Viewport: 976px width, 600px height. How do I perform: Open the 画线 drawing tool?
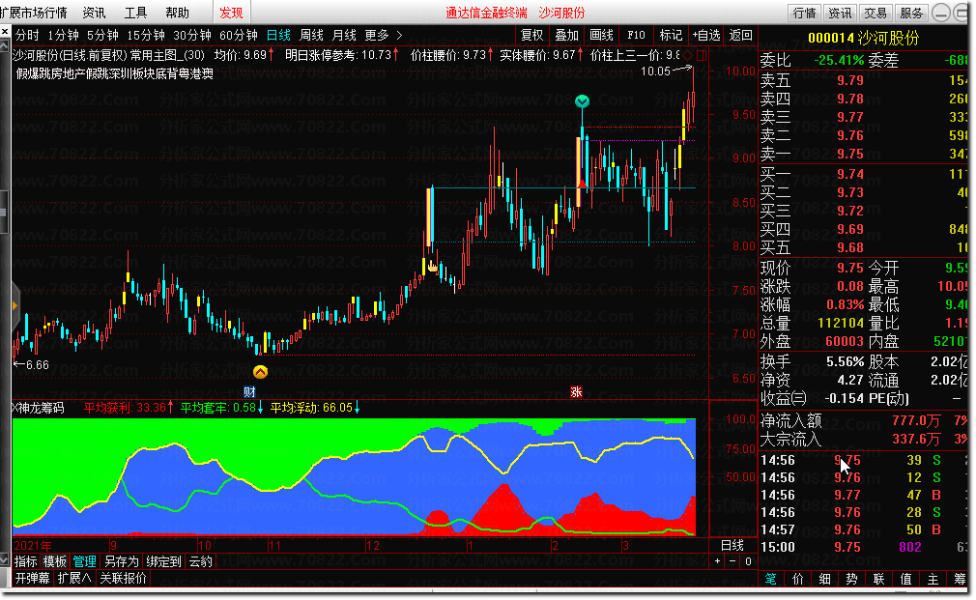coord(602,36)
